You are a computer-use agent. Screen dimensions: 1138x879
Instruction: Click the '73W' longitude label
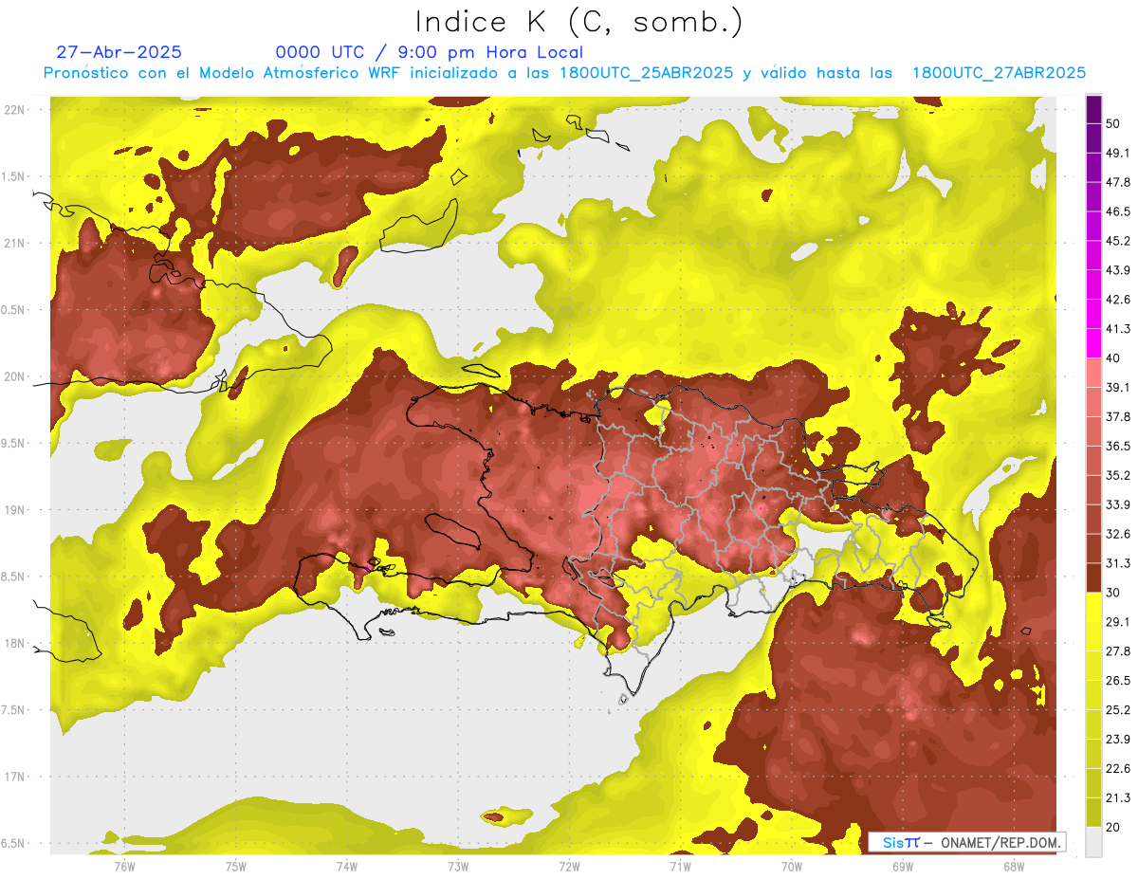pyautogui.click(x=458, y=867)
